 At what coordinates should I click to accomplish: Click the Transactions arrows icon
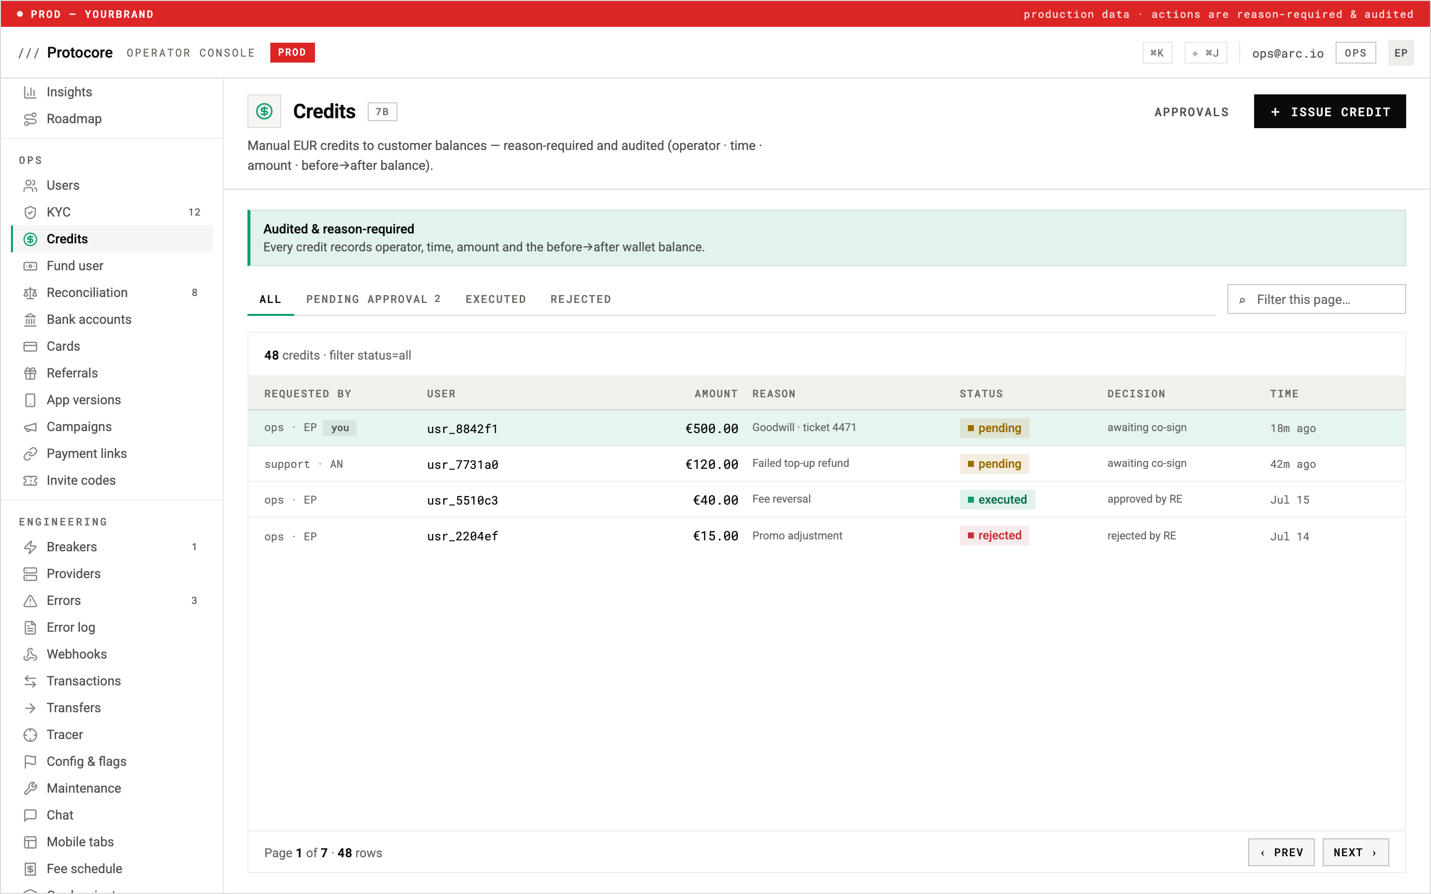[x=30, y=681]
